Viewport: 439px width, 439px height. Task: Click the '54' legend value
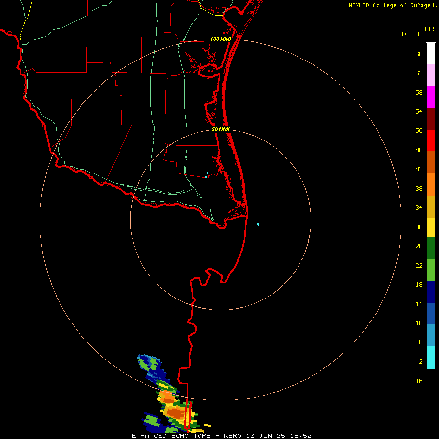419,111
